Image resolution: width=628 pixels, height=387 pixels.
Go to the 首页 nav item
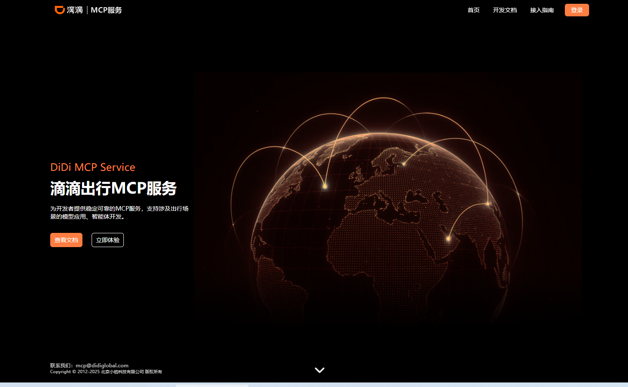pos(474,10)
